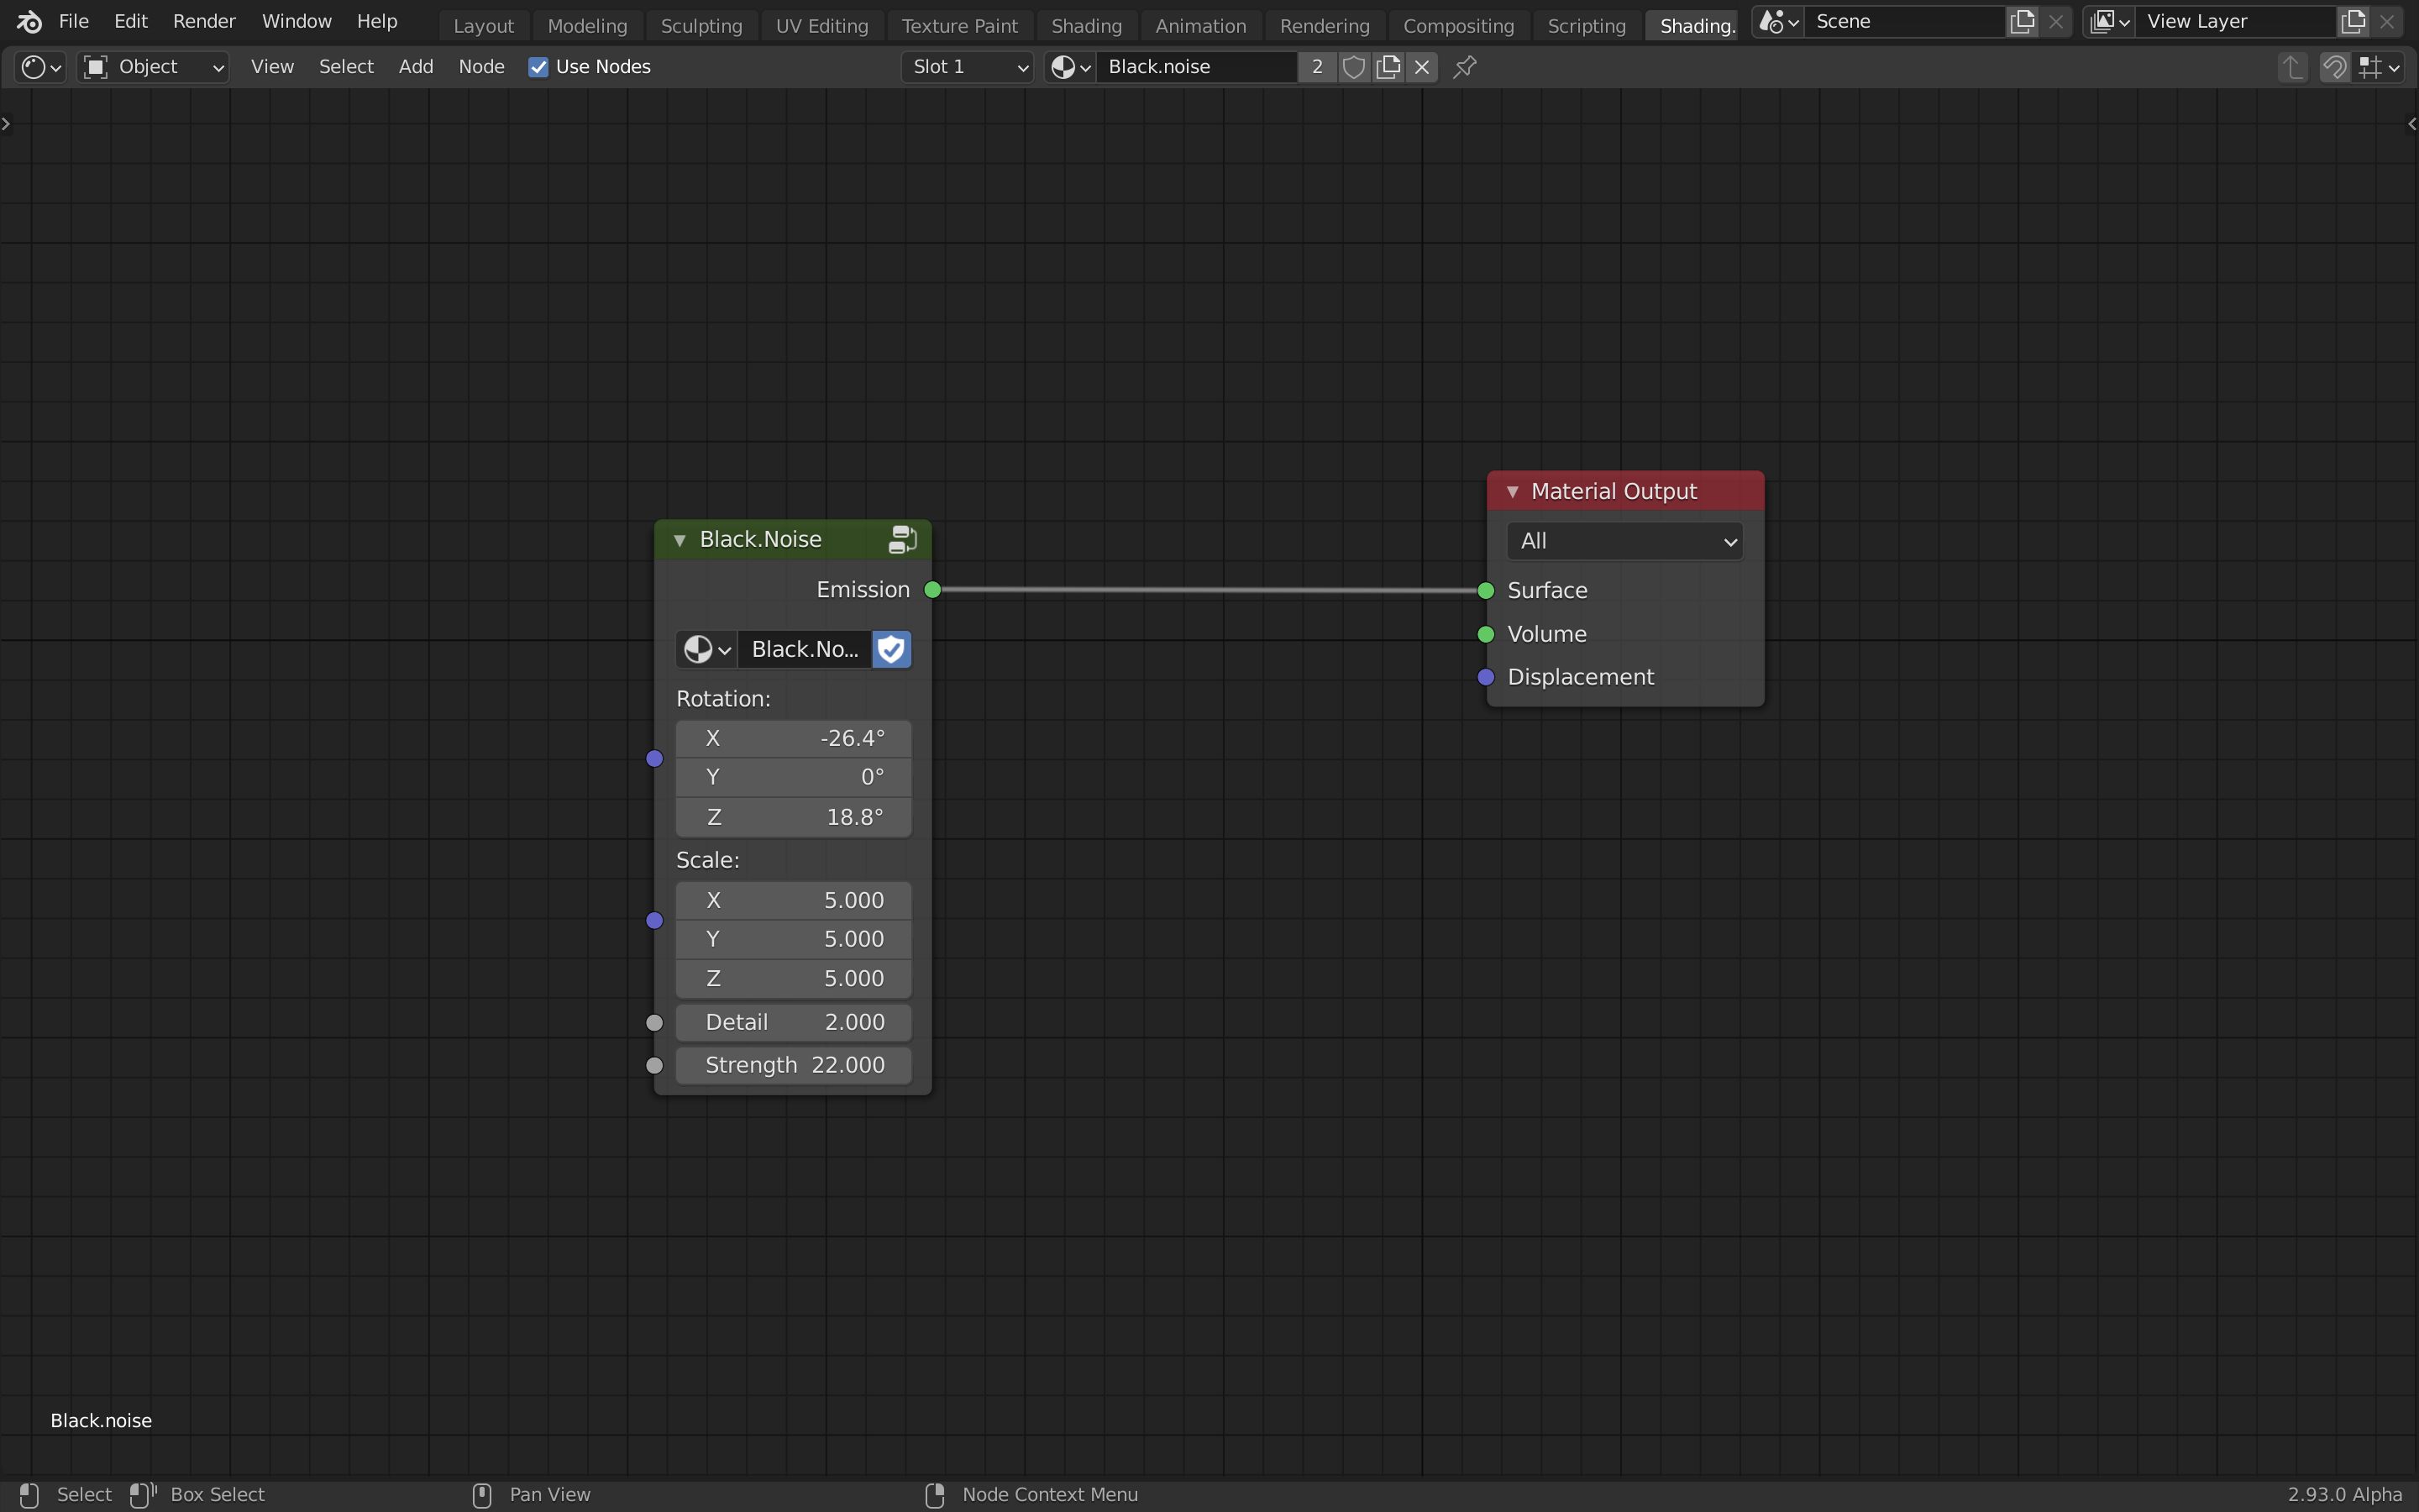Screen dimensions: 2419x1512
Task: Toggle the snap node icon in header
Action: tap(2334, 67)
